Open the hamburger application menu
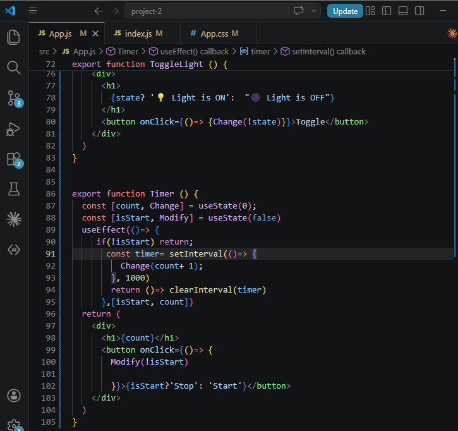Screen dimensions: 458x431 coord(33,11)
